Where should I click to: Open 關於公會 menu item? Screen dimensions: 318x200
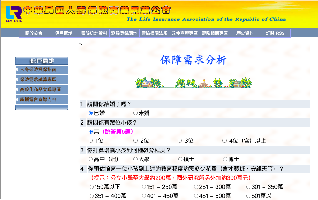[x=34, y=33]
